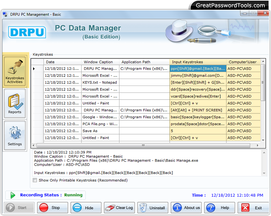Select the '[Alt][Alt] + [PRINT SCREEN]' cell
This screenshot has width=271, height=216.
(198, 110)
